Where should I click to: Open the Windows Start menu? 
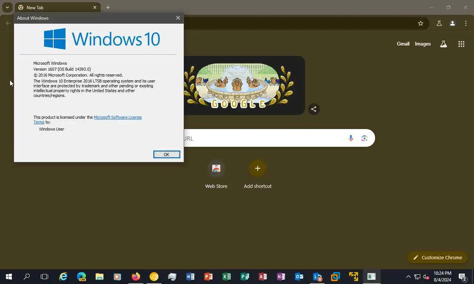coord(9,277)
